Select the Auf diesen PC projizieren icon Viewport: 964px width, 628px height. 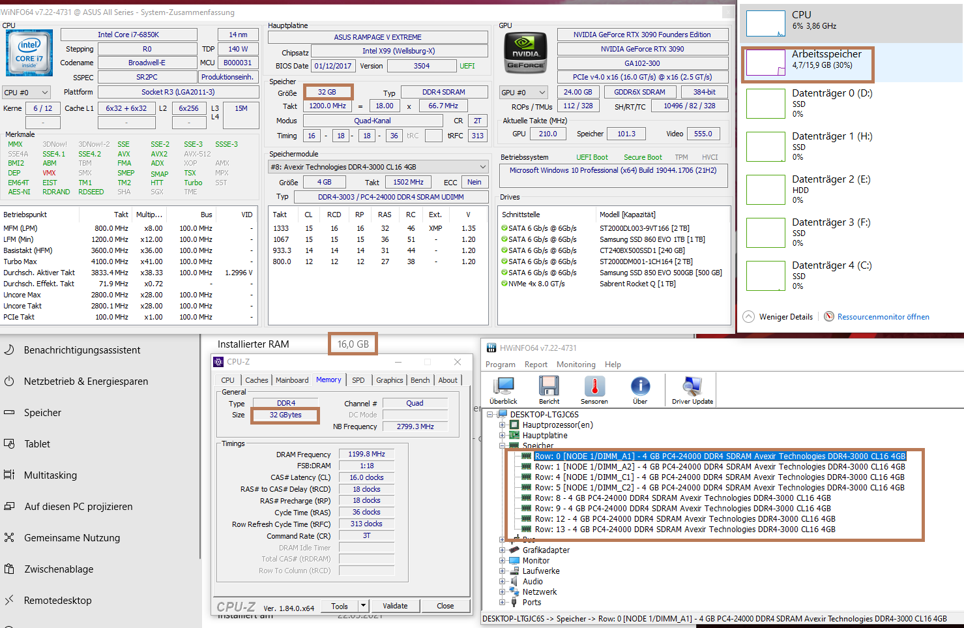[9, 506]
